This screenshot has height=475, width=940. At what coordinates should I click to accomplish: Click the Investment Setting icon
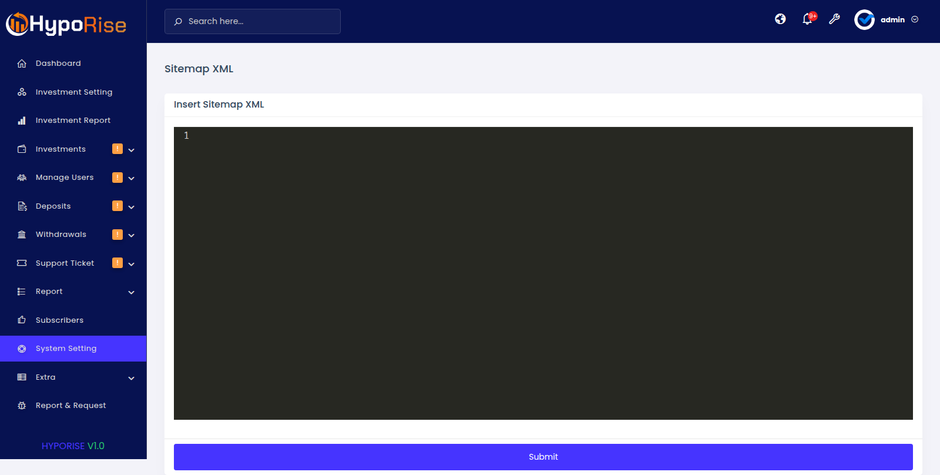tap(22, 92)
